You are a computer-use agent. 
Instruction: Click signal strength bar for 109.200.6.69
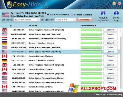coord(91,30)
